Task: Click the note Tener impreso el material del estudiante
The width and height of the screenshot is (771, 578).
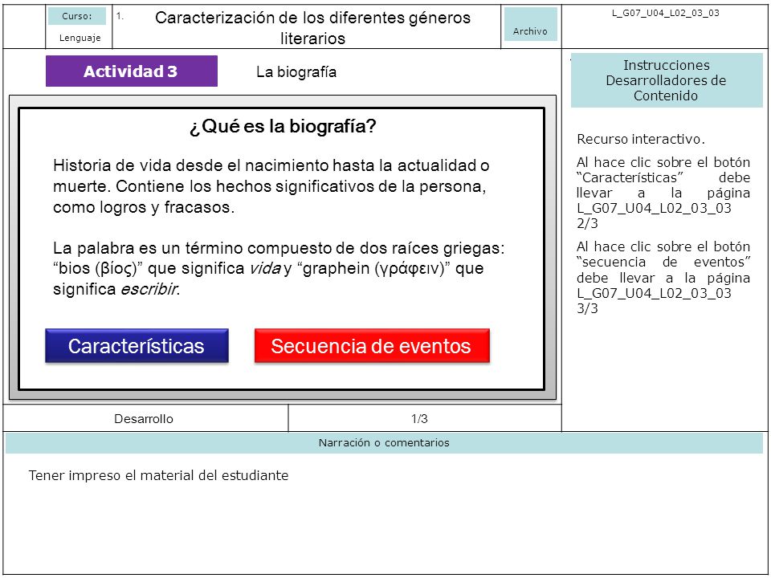Action: 158,475
